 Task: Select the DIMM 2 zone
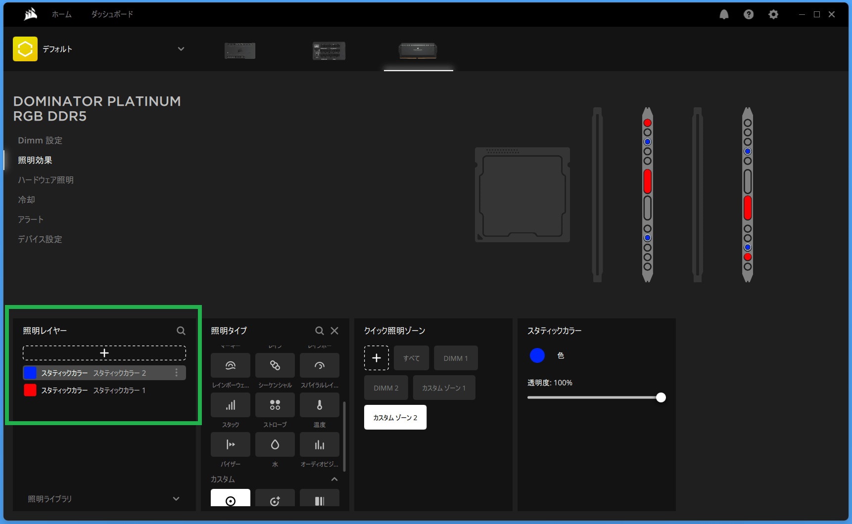coord(386,388)
